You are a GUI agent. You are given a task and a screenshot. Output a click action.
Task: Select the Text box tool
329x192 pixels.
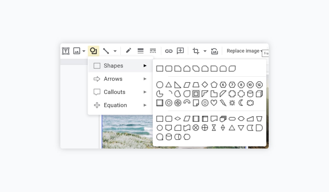click(66, 51)
